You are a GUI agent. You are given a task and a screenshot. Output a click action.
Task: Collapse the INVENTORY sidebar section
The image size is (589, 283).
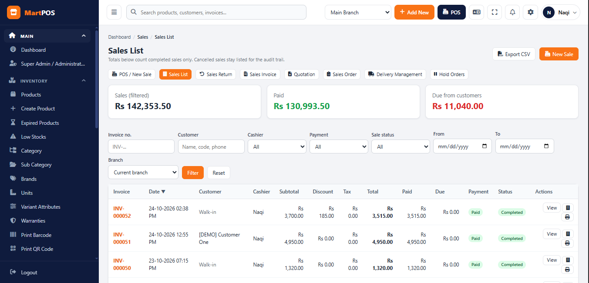[x=47, y=81]
